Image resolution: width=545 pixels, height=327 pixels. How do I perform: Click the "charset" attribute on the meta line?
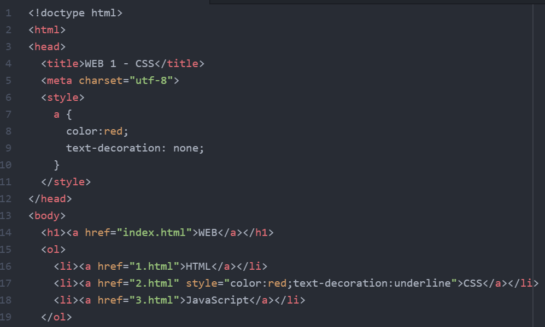click(101, 80)
